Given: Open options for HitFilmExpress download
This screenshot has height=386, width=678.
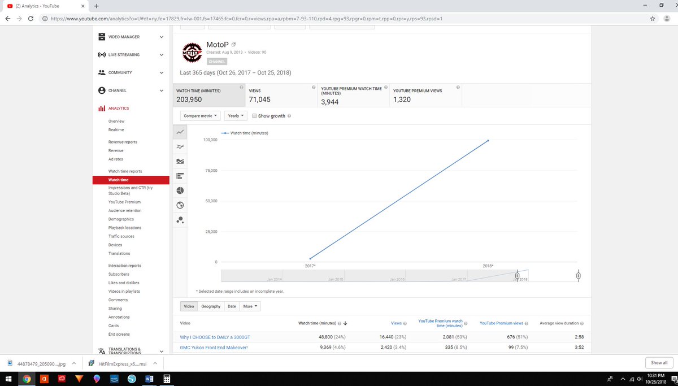Looking at the screenshot, I should click(154, 363).
